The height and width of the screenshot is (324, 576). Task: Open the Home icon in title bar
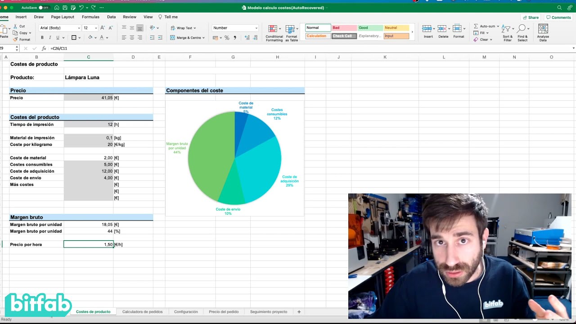(57, 8)
